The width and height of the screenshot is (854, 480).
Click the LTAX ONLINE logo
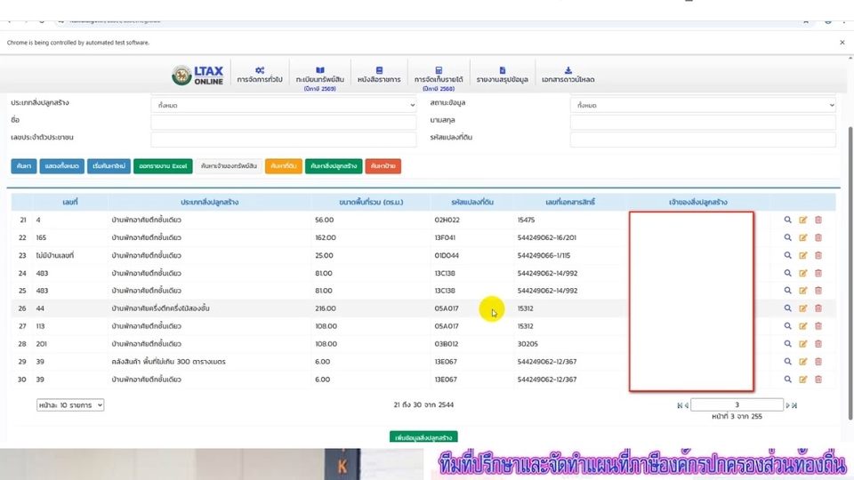click(x=197, y=75)
